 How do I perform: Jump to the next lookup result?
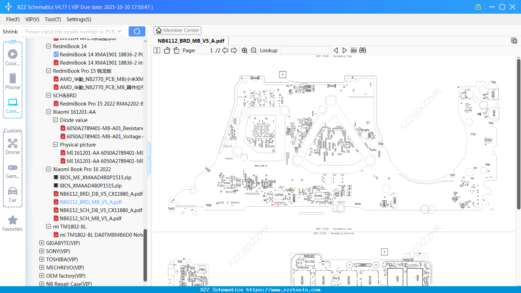344,51
